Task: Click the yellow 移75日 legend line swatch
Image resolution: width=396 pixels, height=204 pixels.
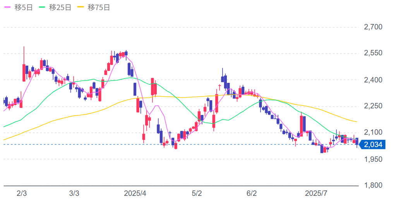Action: tap(82, 8)
